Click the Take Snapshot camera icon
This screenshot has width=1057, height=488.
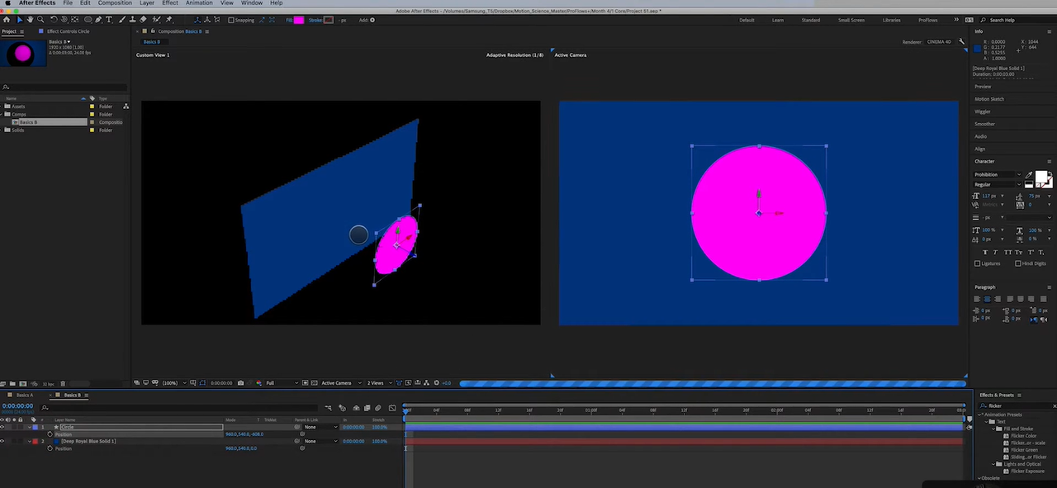point(240,383)
